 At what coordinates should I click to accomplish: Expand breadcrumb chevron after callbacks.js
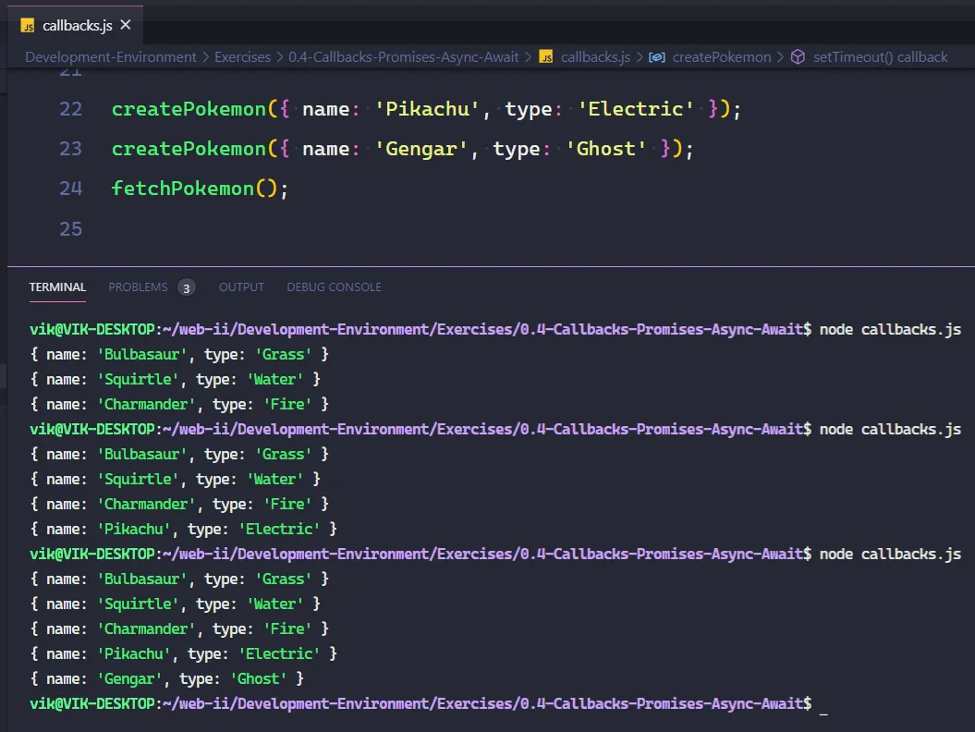click(x=640, y=57)
